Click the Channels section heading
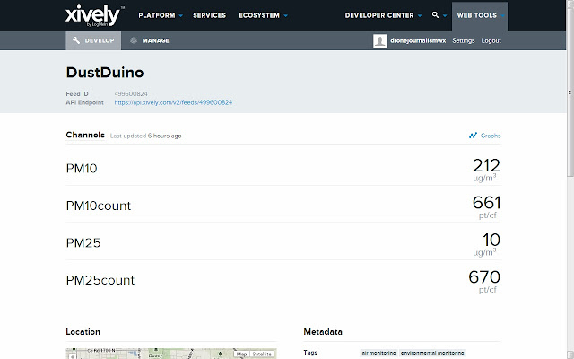 point(85,135)
